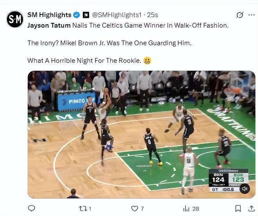Open the Grok circle-slash icon
Viewport: 258px width, 216px height.
click(x=240, y=15)
